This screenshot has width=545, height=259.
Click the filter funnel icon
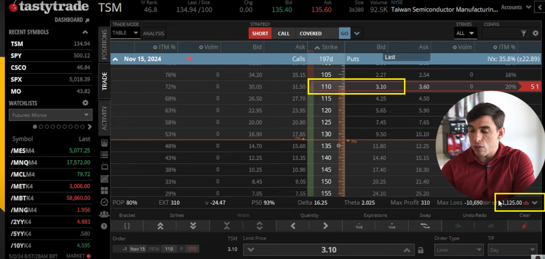tap(523, 34)
